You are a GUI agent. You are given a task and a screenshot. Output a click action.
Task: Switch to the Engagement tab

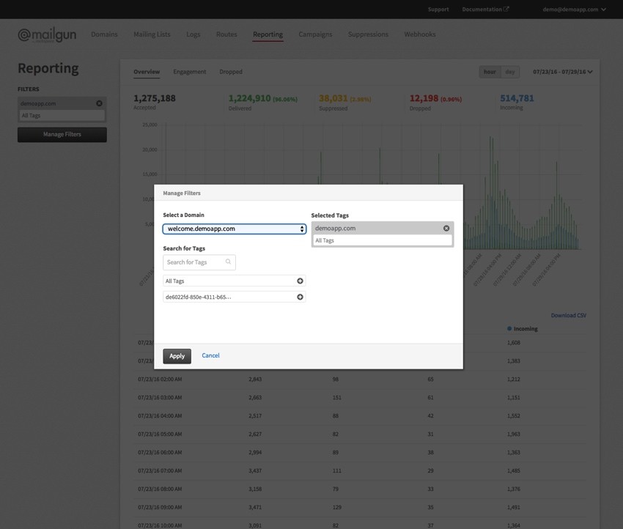coord(190,72)
